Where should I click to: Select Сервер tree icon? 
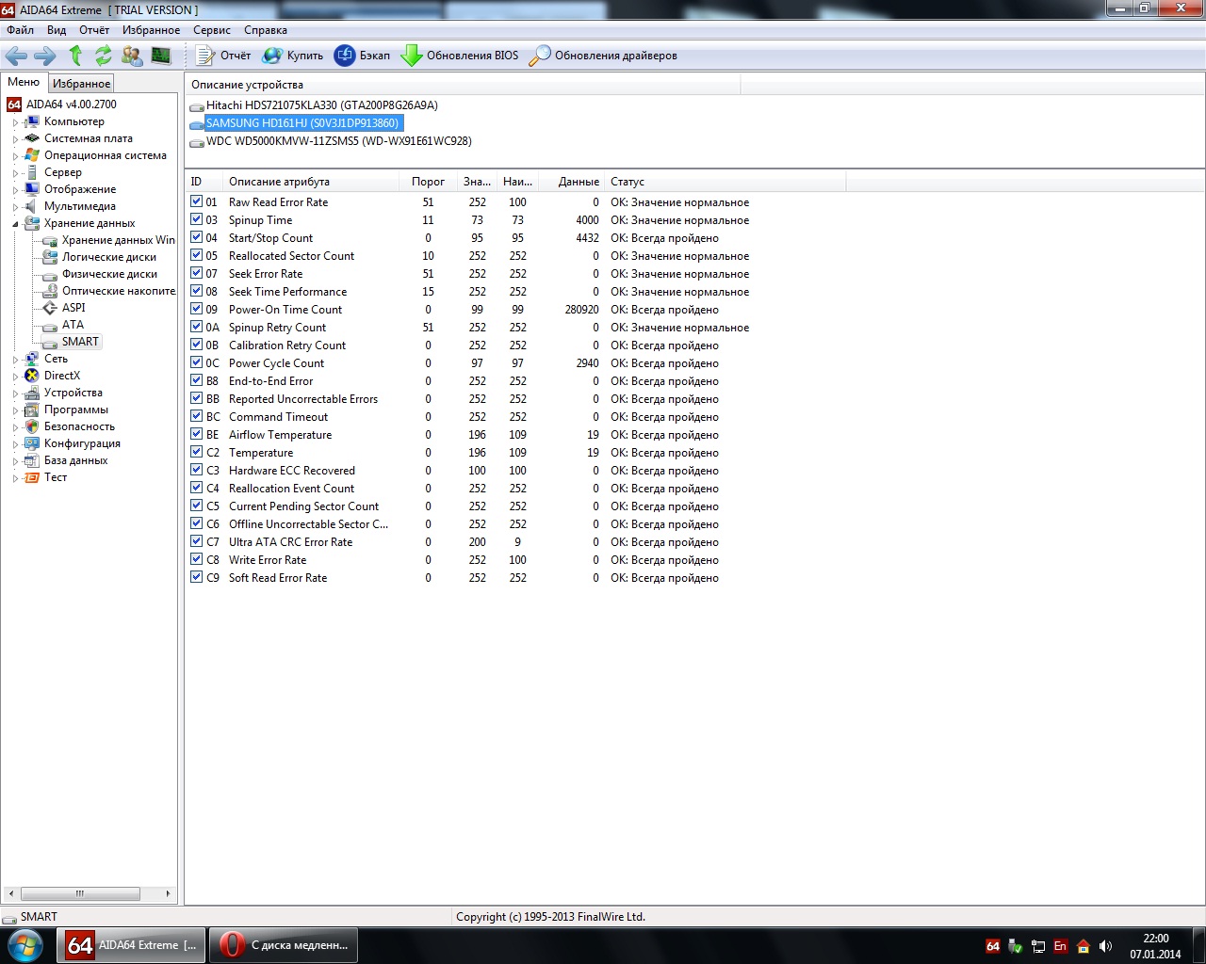(32, 172)
